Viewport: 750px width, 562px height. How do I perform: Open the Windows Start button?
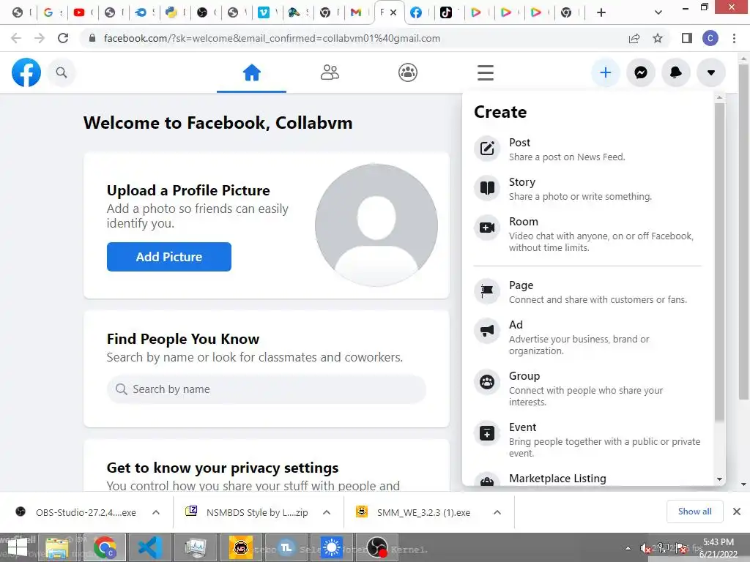(18, 547)
